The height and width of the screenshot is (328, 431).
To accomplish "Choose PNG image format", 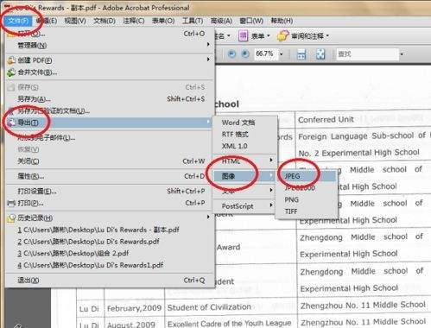I will click(x=307, y=199).
